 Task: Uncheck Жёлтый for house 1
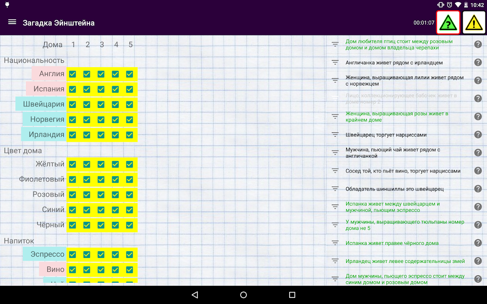73,164
